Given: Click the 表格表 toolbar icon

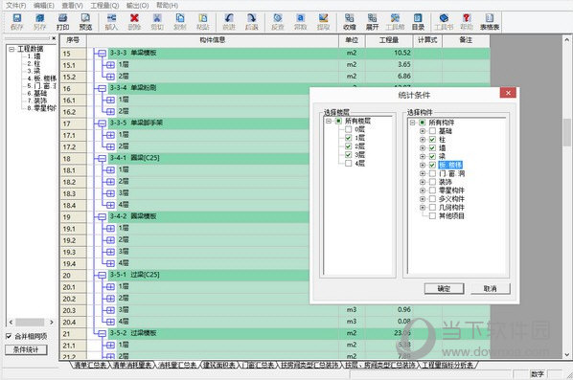Looking at the screenshot, I should [490, 22].
